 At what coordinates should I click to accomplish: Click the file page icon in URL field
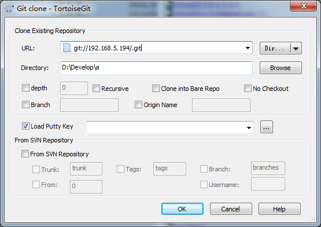[x=67, y=48]
